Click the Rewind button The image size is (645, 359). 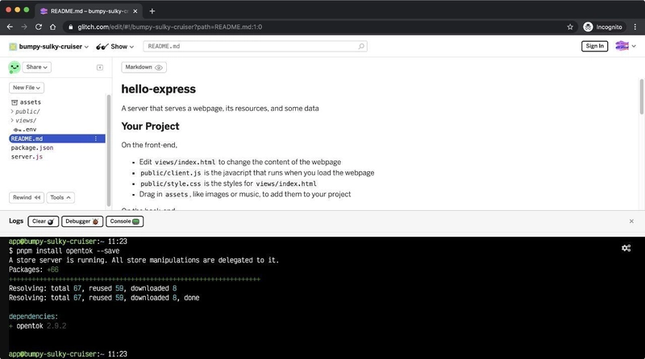[x=27, y=197]
